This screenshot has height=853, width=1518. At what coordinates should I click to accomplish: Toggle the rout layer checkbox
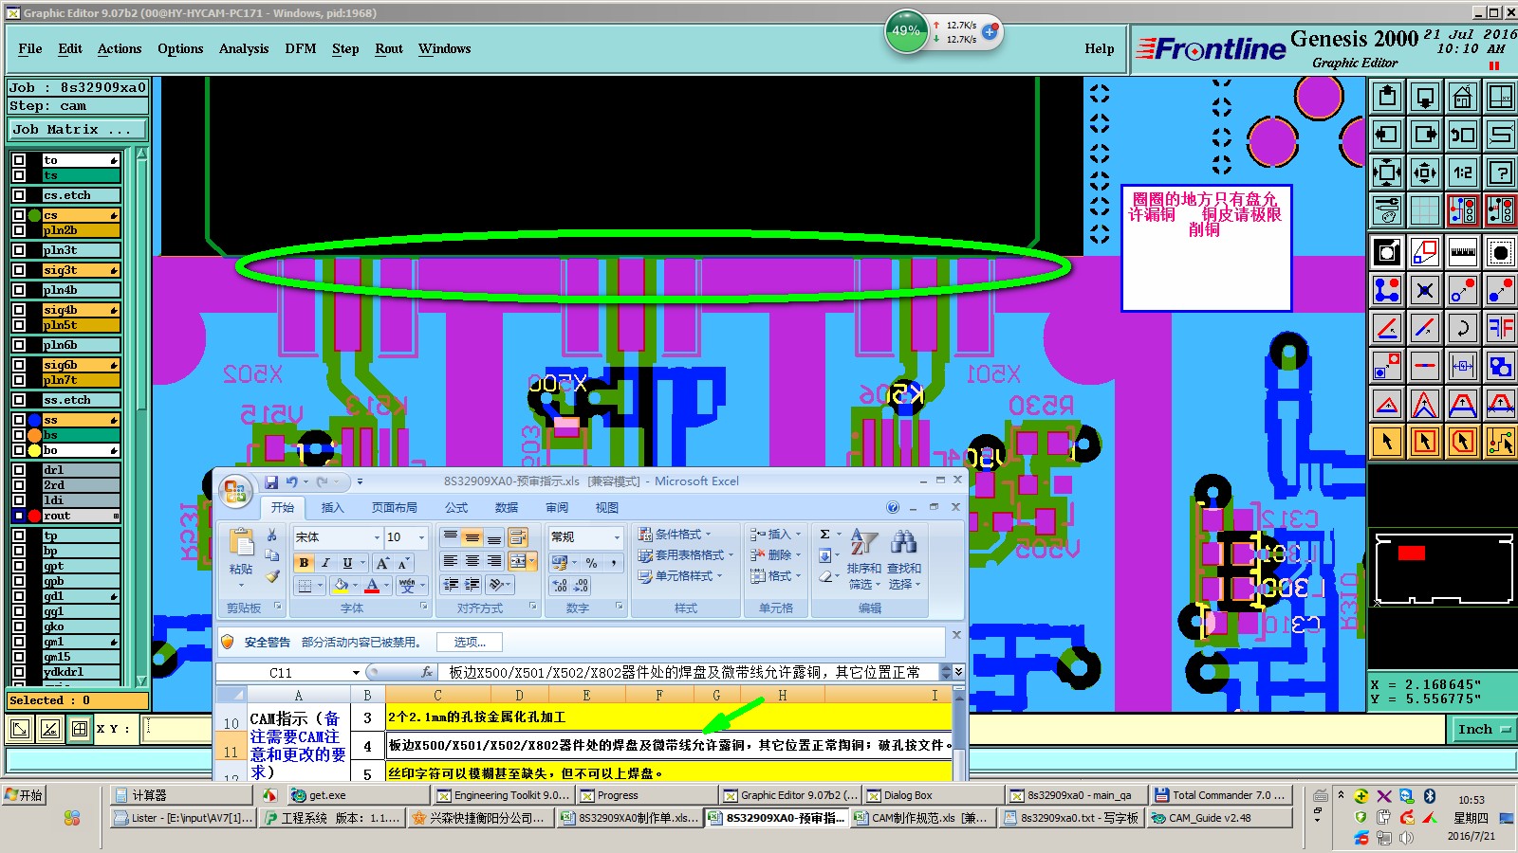tap(19, 516)
